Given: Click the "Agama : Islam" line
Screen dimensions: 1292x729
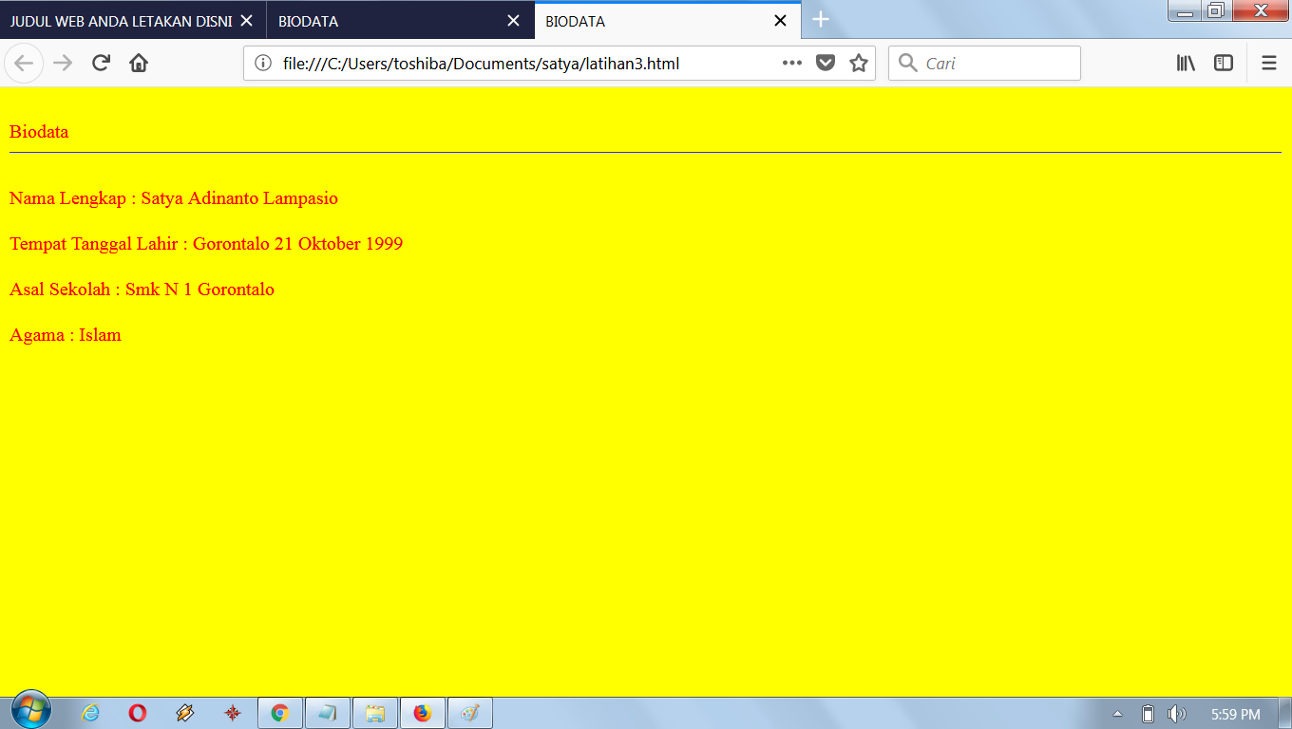Looking at the screenshot, I should click(x=66, y=335).
